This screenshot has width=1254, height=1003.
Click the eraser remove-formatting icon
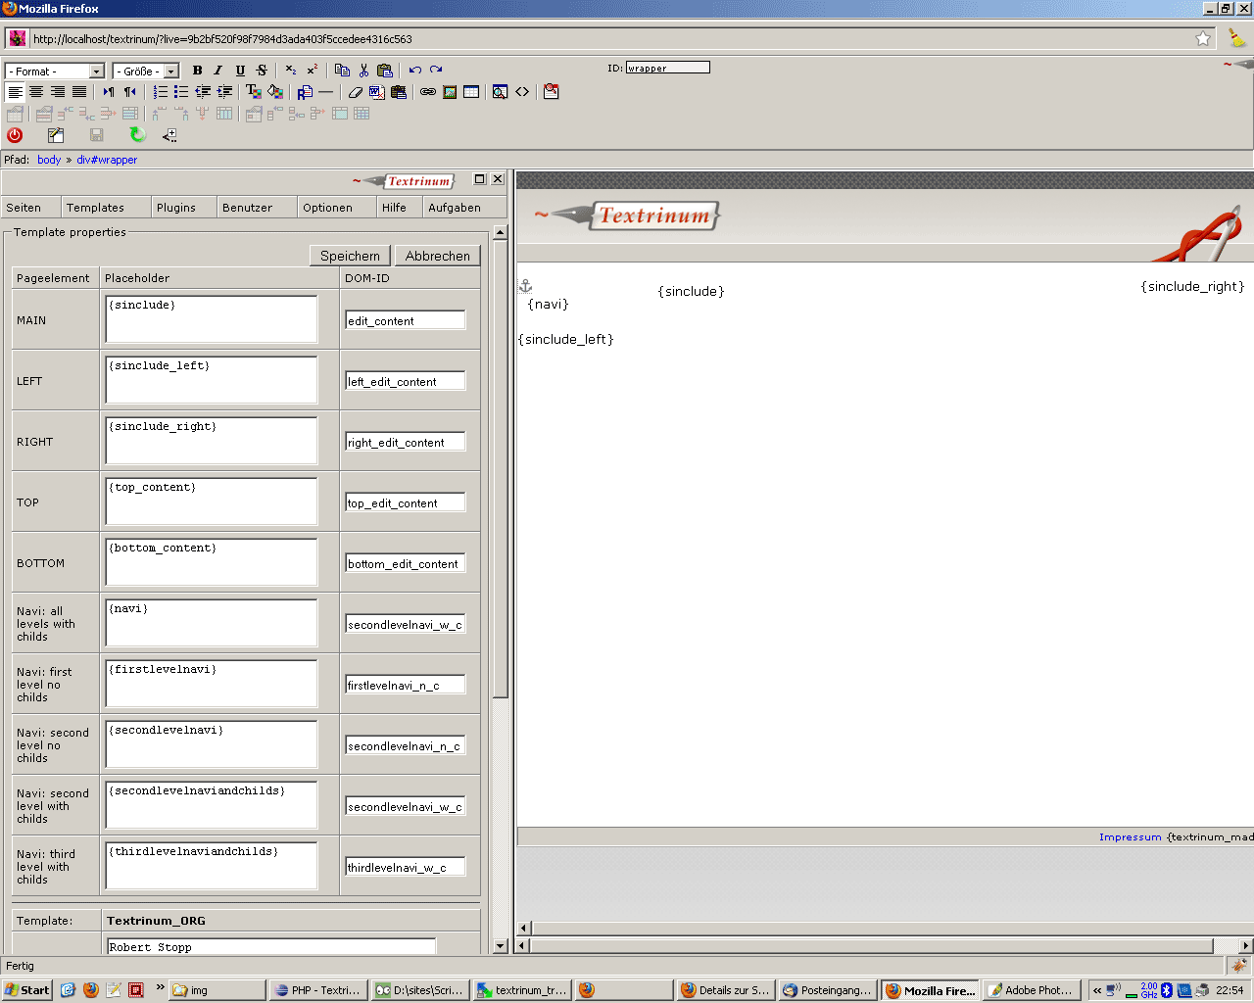(x=356, y=92)
